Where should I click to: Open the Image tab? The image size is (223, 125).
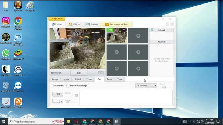coord(55,80)
